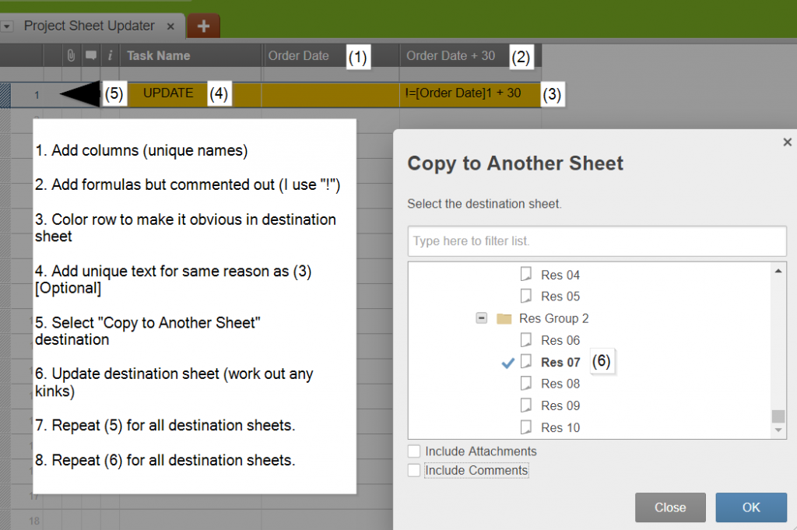Click the destination sheet filter field
The image size is (797, 530).
pyautogui.click(x=596, y=241)
